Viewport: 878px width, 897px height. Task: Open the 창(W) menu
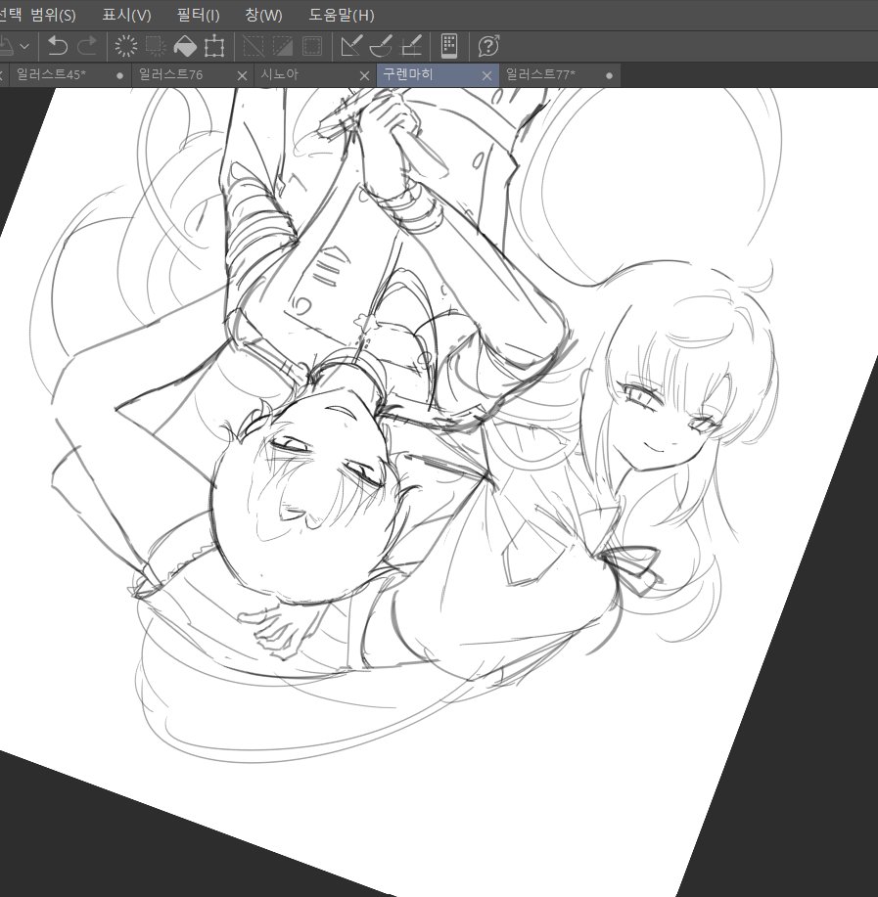pos(264,15)
